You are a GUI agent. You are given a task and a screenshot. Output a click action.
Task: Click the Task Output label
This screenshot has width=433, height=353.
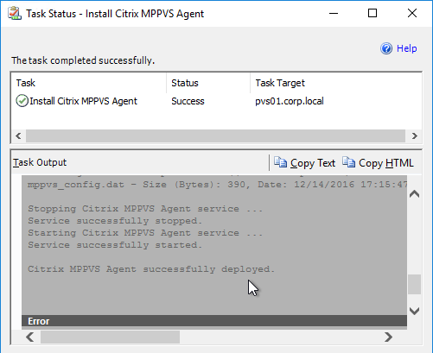pyautogui.click(x=40, y=162)
